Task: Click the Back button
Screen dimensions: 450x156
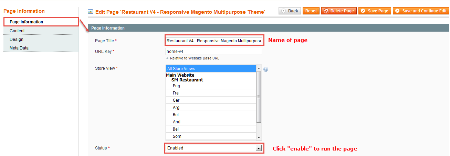Action: (290, 11)
